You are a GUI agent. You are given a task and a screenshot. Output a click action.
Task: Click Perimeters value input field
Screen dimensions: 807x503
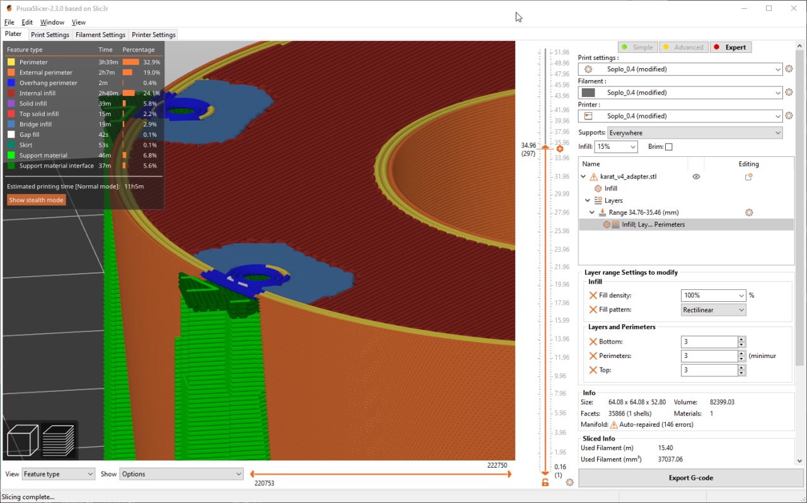click(x=709, y=356)
